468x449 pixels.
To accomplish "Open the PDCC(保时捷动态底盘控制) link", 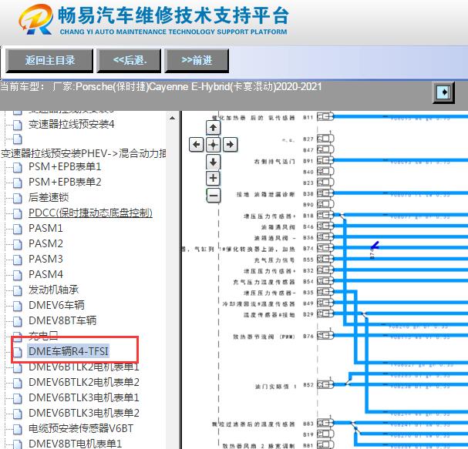I will [90, 213].
